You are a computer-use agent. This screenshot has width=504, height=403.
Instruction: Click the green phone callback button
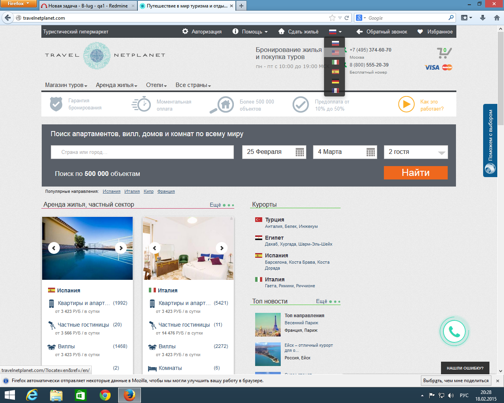[454, 332]
